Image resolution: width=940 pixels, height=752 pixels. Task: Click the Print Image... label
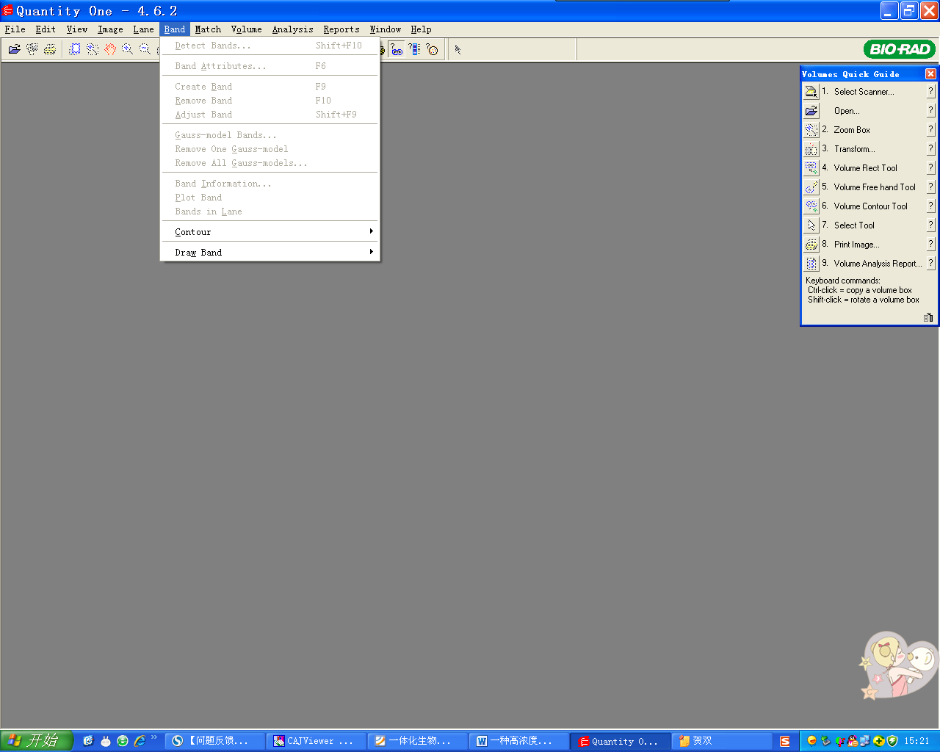[856, 245]
